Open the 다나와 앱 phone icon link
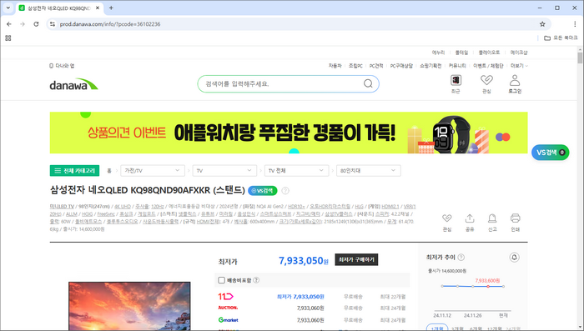The height and width of the screenshot is (331, 584). (62, 66)
